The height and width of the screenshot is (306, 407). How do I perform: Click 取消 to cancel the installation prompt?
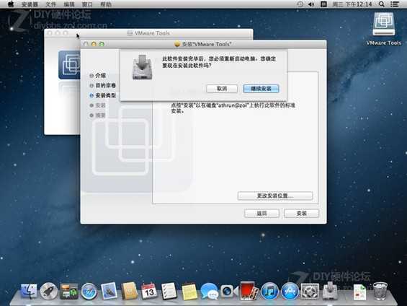pyautogui.click(x=222, y=89)
